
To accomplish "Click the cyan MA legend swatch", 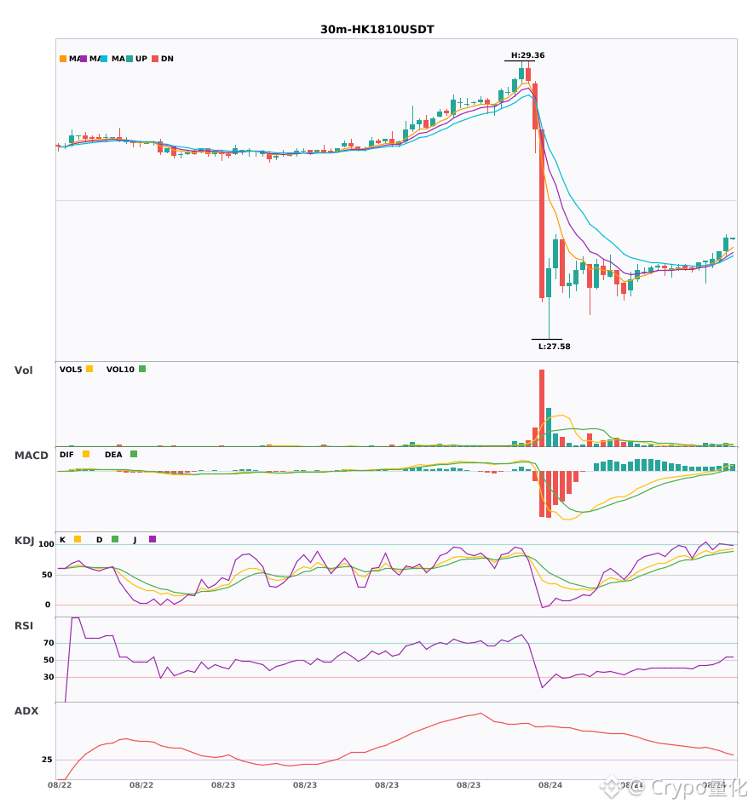I will pyautogui.click(x=104, y=59).
